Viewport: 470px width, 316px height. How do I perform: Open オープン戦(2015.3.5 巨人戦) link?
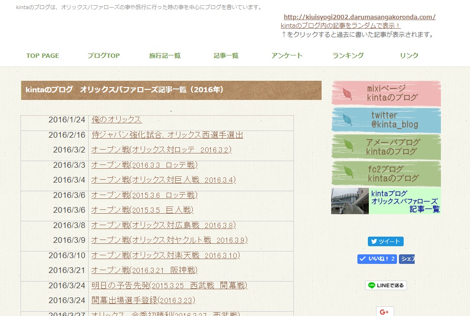point(142,210)
